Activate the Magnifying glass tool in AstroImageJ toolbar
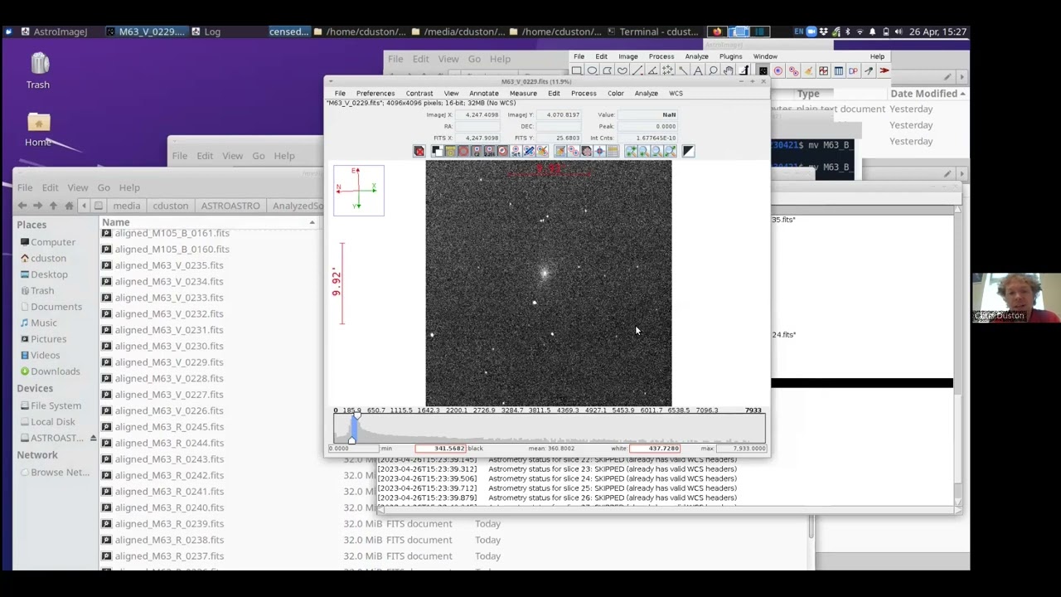 coord(713,70)
